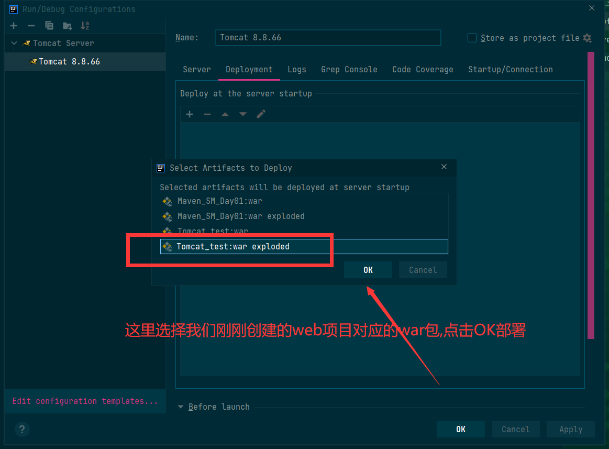
Task: Click artifact icon beside Tomcat_test:war exploded
Action: [168, 246]
